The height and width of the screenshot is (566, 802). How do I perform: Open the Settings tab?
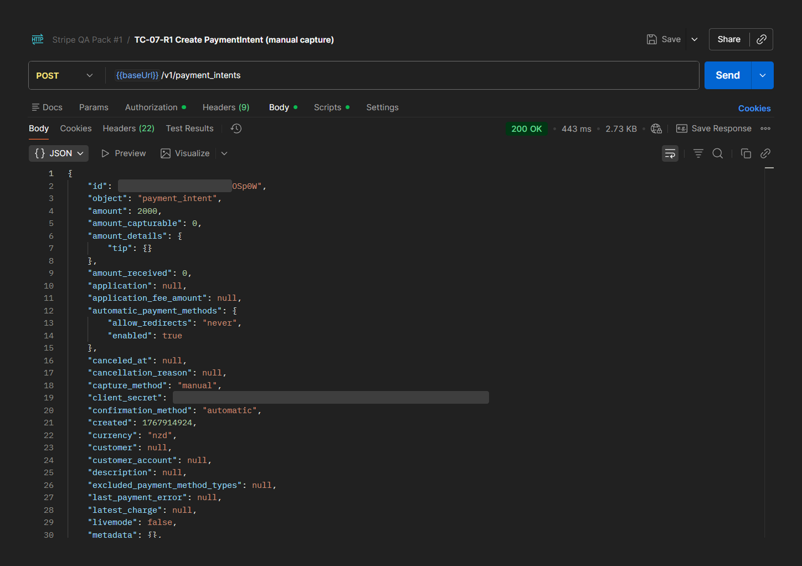pos(382,107)
